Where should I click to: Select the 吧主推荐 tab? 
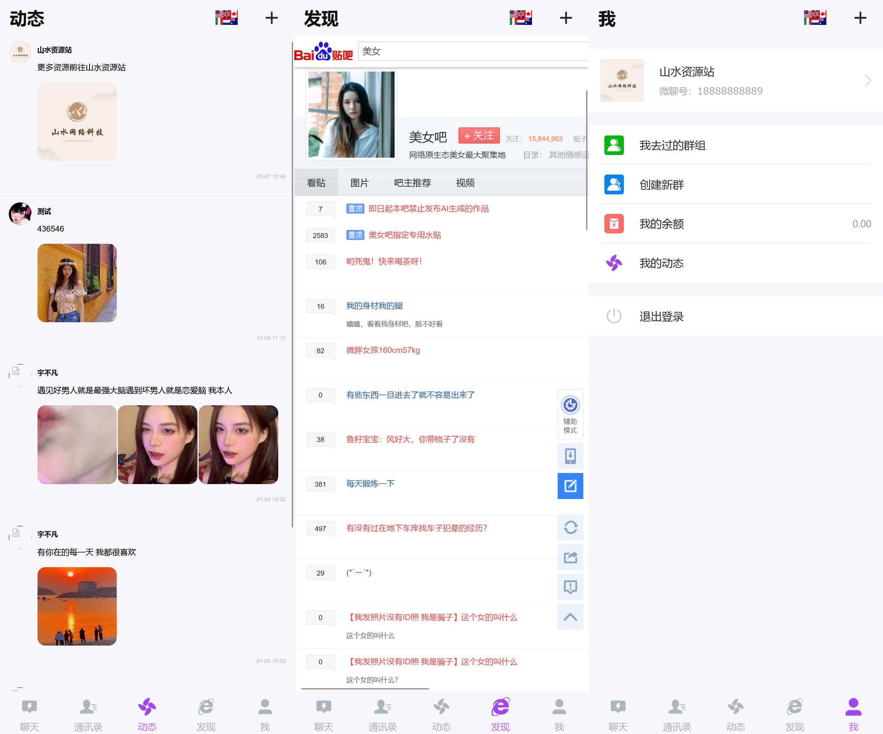(412, 183)
